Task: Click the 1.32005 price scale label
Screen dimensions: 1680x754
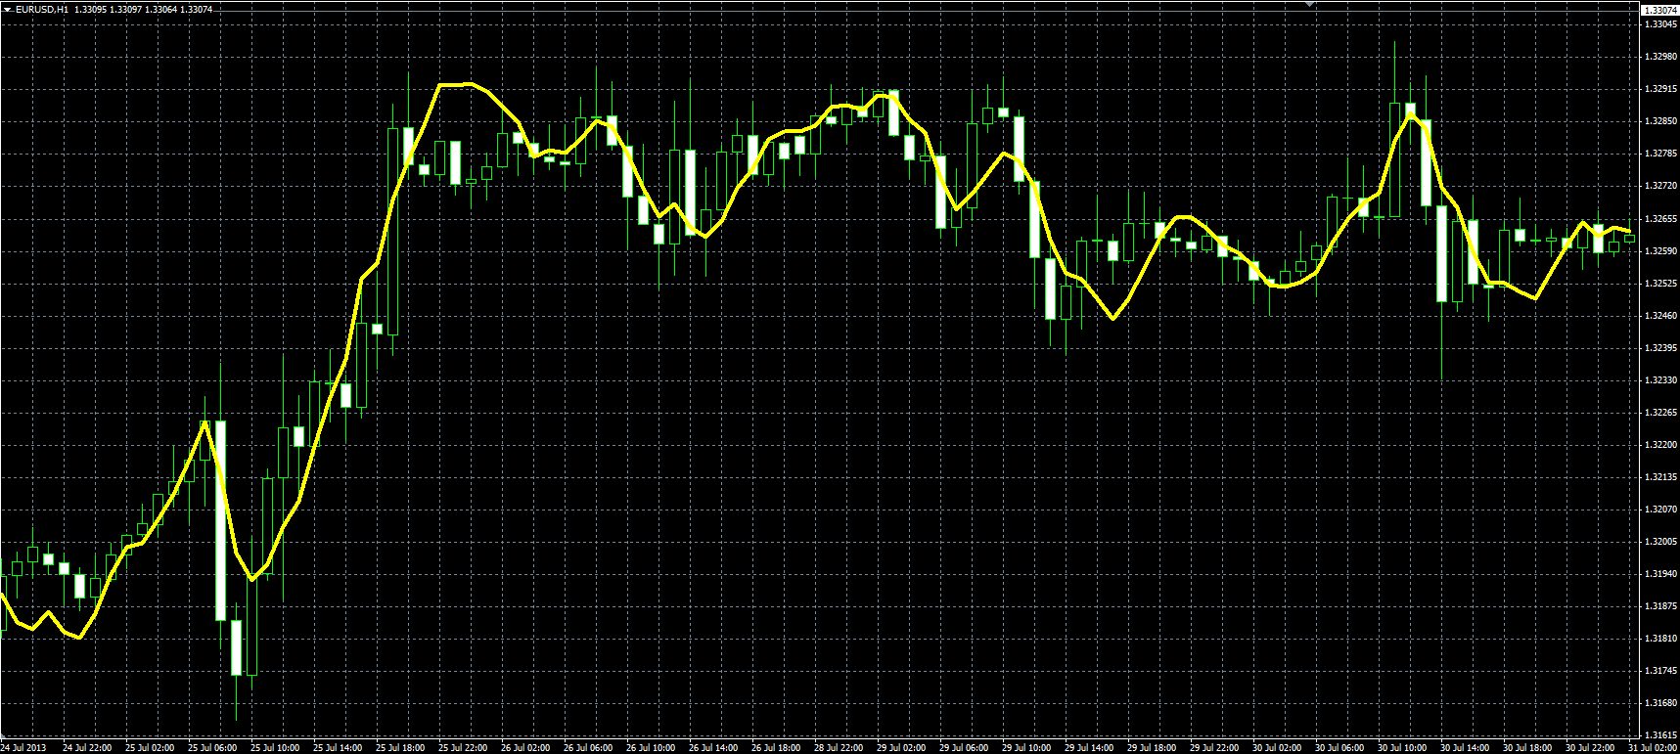Action: (x=1659, y=542)
